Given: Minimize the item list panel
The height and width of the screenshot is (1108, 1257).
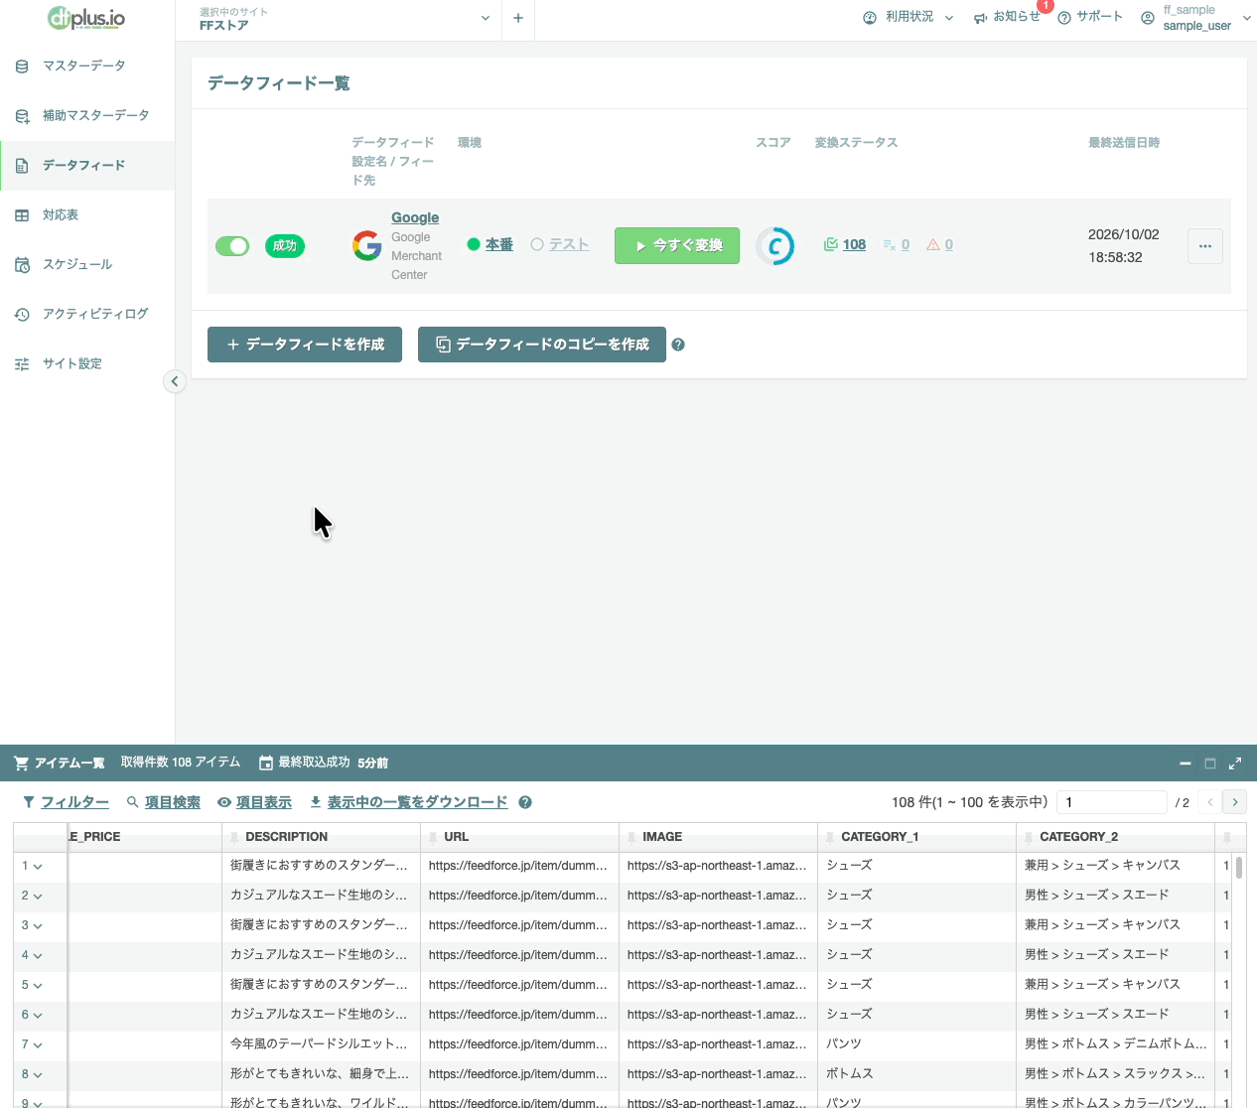Looking at the screenshot, I should coord(1185,763).
